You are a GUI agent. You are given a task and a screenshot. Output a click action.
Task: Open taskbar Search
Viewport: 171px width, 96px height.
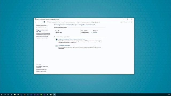(5, 95)
